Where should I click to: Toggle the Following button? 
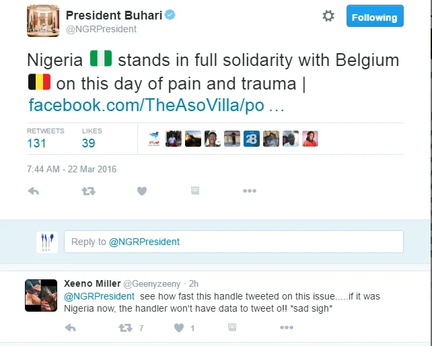coord(375,18)
